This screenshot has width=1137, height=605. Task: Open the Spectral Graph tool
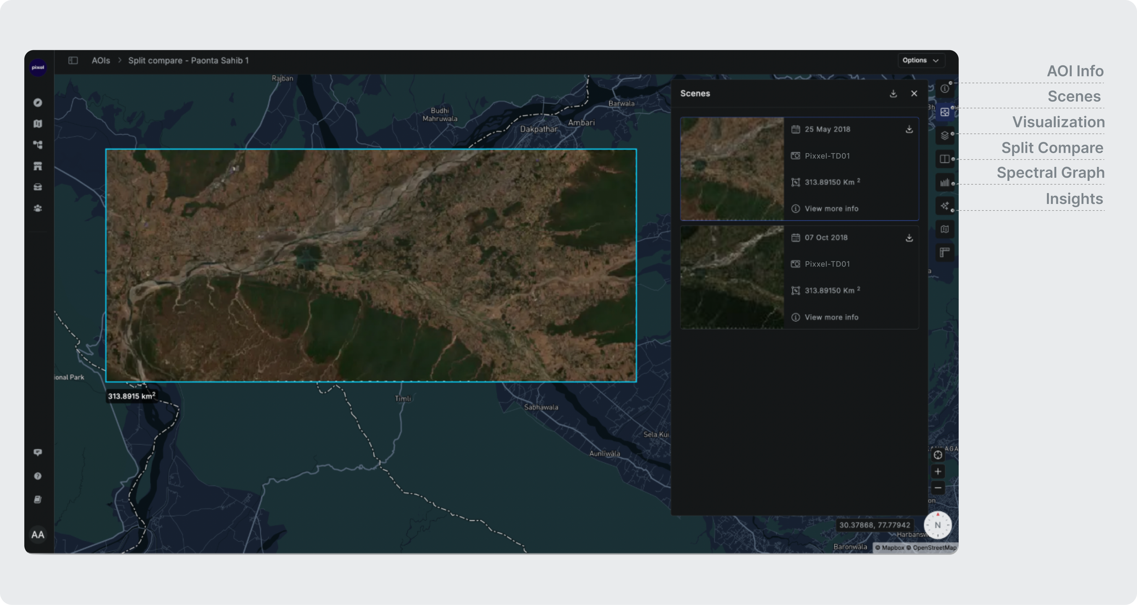[x=944, y=182]
